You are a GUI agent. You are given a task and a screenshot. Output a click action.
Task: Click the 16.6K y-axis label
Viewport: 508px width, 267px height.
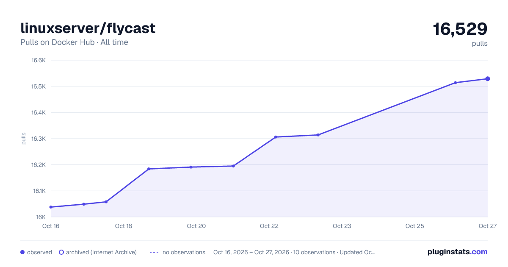[x=39, y=60]
